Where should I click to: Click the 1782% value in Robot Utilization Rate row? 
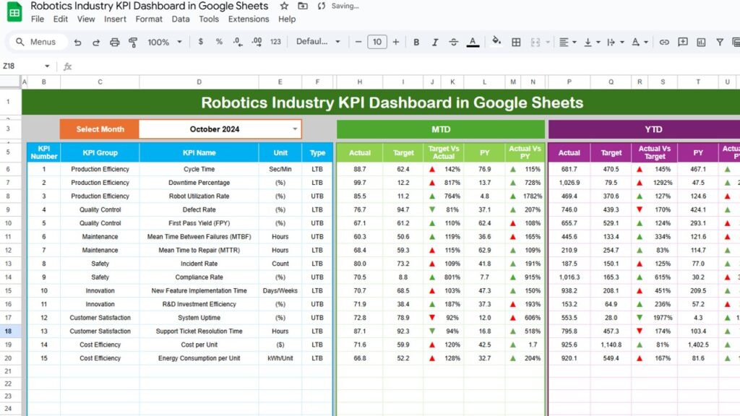(533, 196)
